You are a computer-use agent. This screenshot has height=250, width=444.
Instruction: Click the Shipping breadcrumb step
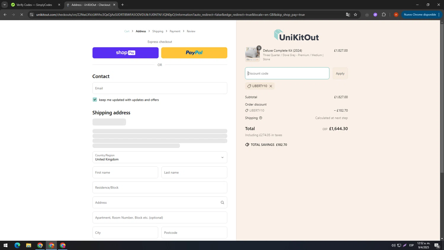[x=158, y=31]
